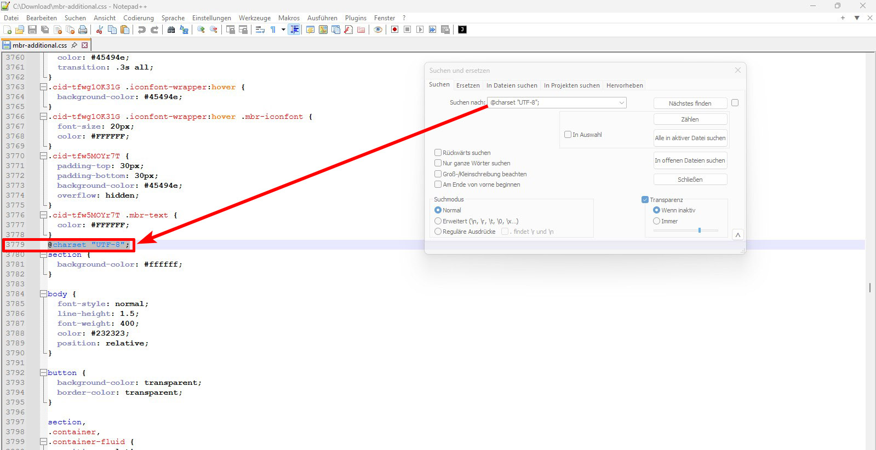Start macro recording with red record icon
876x450 pixels.
(394, 30)
